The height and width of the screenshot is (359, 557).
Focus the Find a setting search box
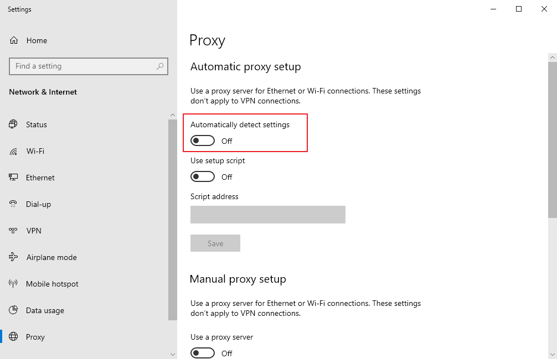(x=83, y=66)
